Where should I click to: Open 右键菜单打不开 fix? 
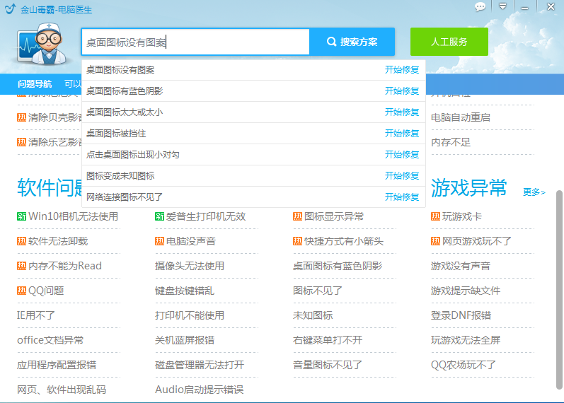328,341
